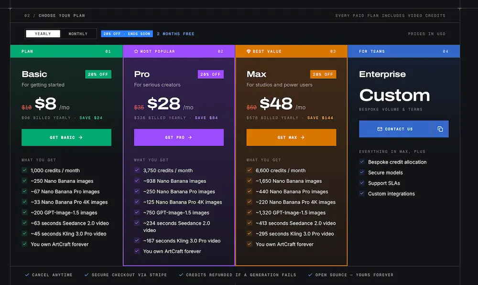Click the arrow icon in GET BASIC
The height and width of the screenshot is (285, 478).
80,137
